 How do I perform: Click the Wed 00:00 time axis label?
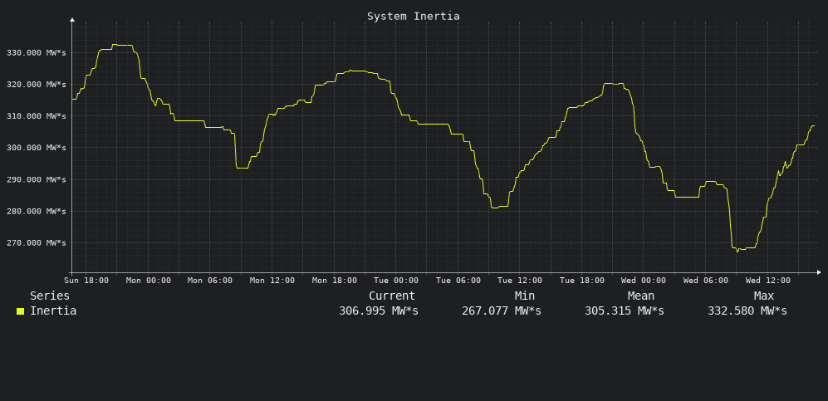[644, 280]
